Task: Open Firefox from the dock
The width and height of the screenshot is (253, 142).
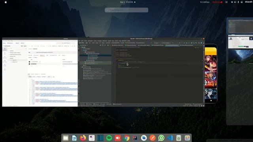Action: [83, 138]
